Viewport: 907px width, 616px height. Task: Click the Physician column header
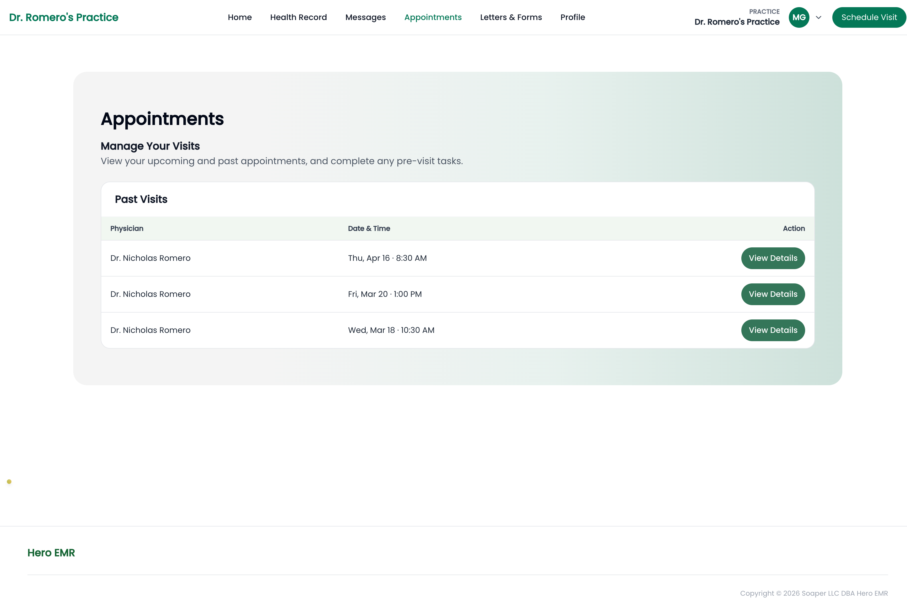[127, 228]
